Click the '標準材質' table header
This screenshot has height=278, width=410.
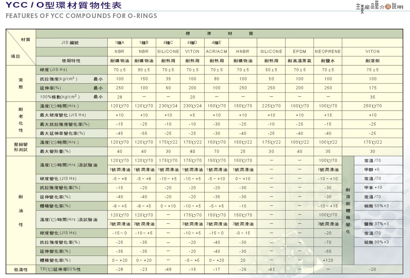[x=219, y=33]
